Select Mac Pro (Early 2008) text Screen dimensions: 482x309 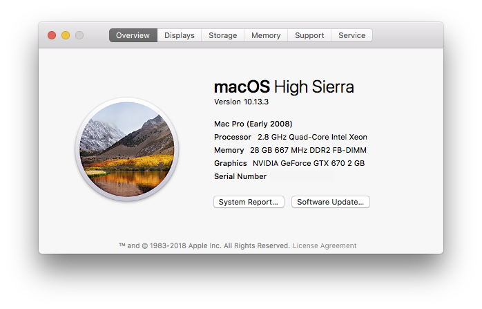pyautogui.click(x=253, y=124)
